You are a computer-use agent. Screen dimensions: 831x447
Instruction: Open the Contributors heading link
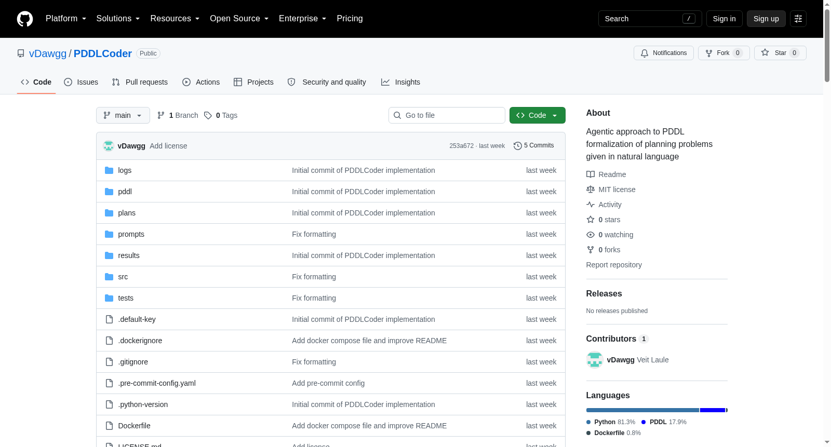point(618,339)
